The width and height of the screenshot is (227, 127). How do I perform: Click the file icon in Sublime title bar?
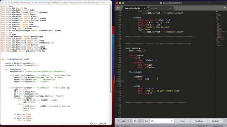tap(161, 3)
